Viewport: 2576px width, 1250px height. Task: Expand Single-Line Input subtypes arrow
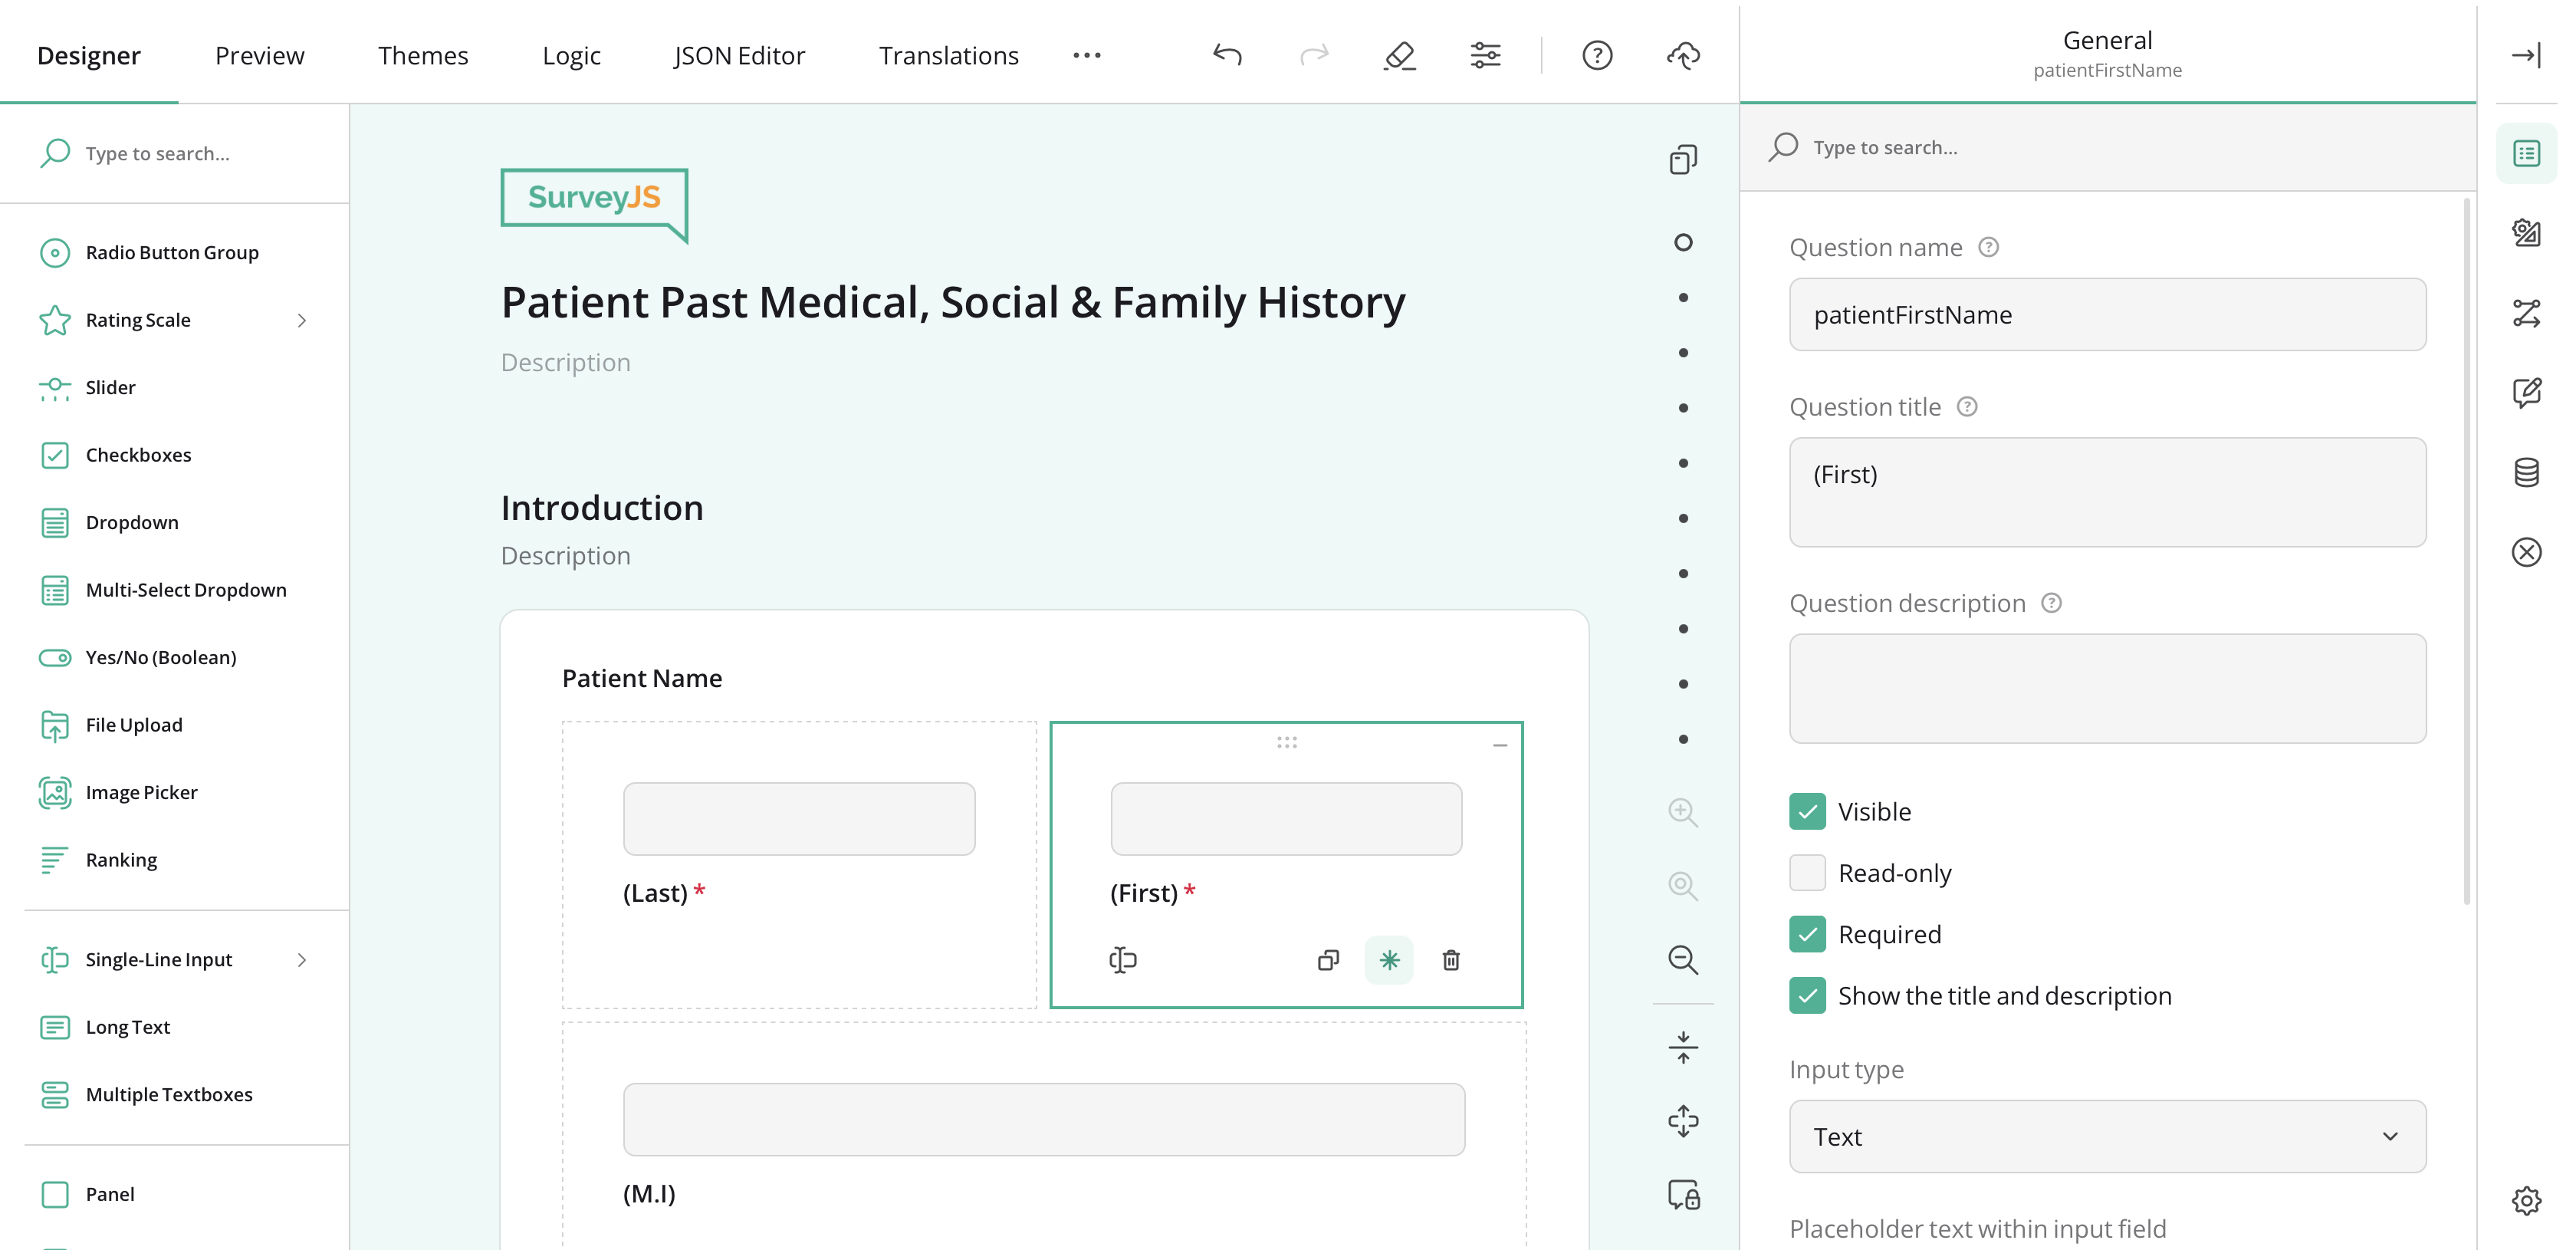[x=302, y=960]
